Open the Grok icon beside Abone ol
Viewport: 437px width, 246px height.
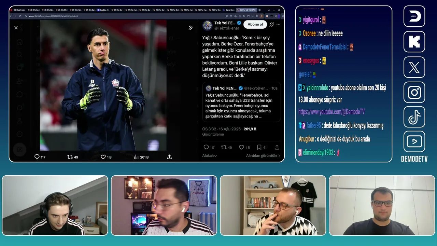[x=271, y=25]
